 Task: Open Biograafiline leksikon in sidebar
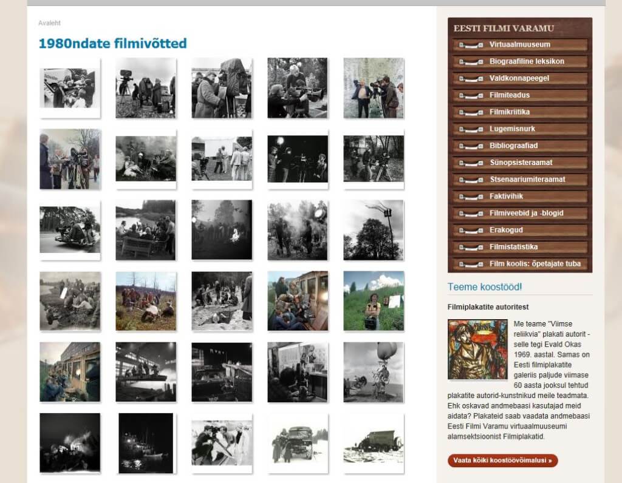[520, 61]
